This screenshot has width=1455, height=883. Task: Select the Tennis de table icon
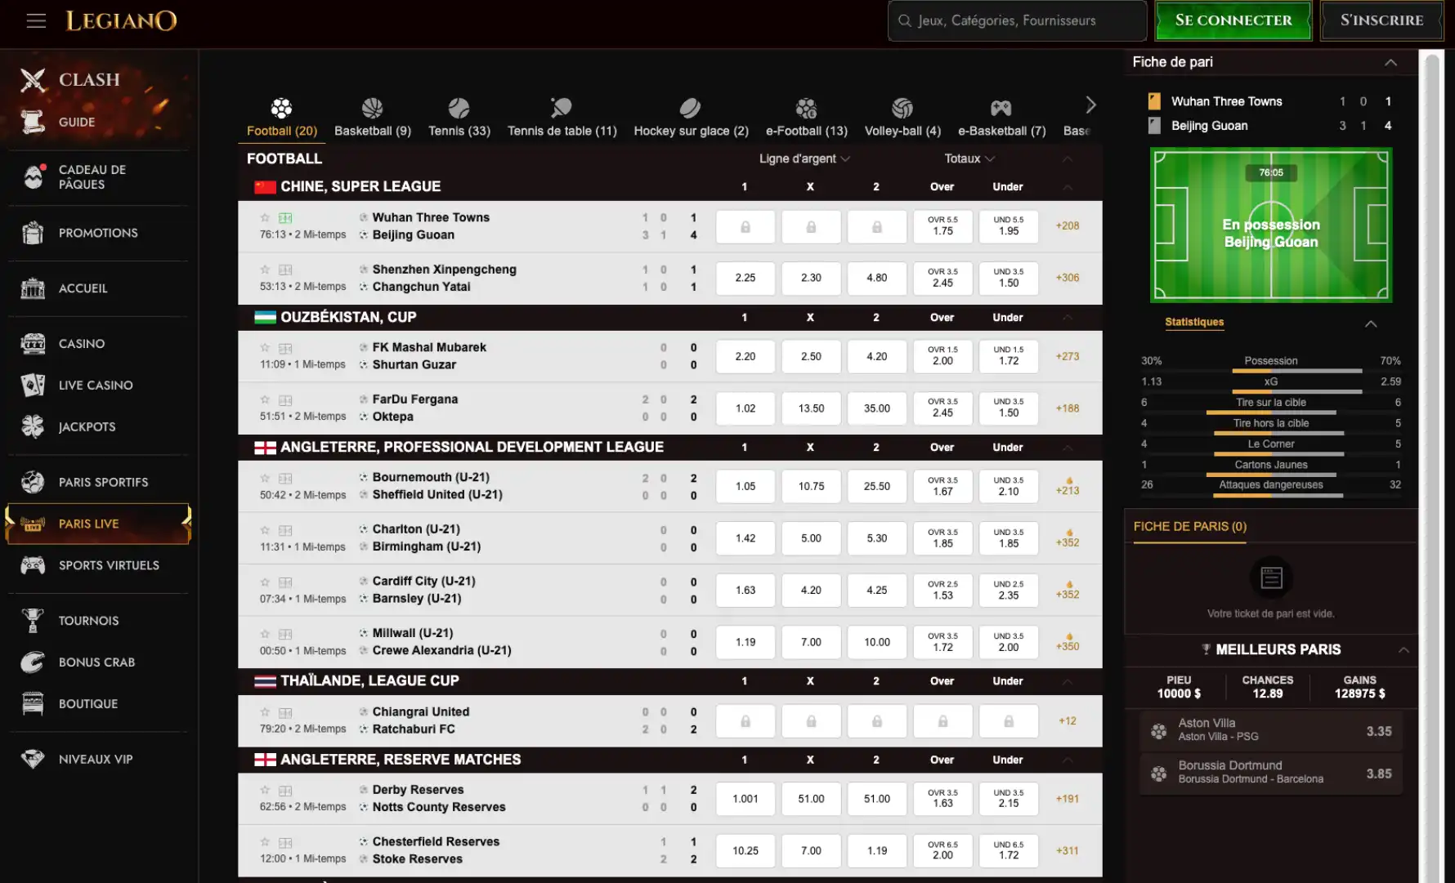click(562, 108)
